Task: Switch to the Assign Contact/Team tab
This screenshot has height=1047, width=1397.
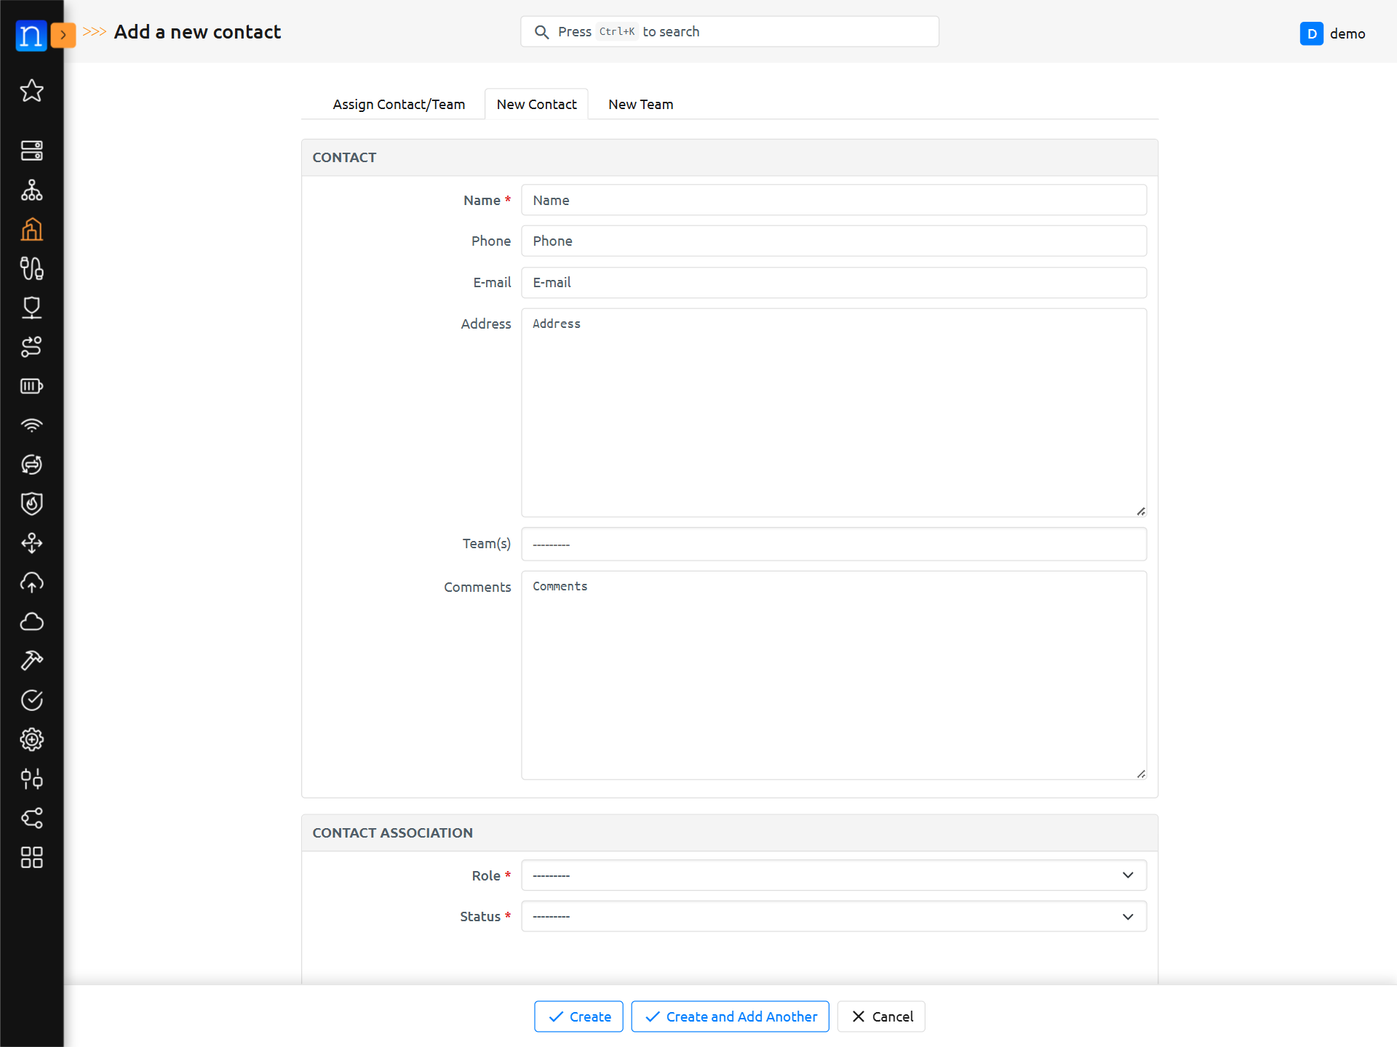Action: point(398,104)
